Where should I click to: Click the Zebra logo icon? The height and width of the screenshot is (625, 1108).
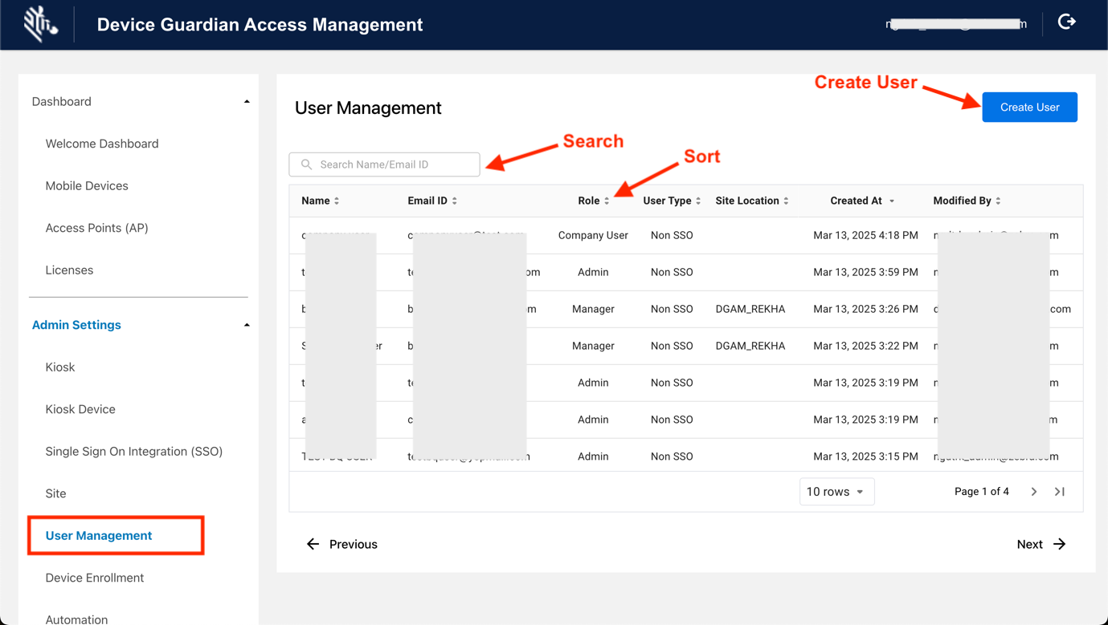[39, 24]
